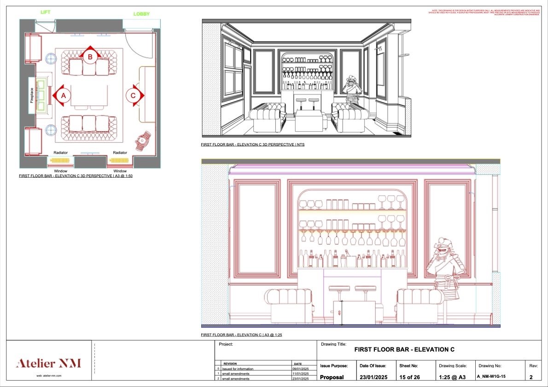This screenshot has width=548, height=387.
Task: Click the elevation caption ending A3 @ 1:25
Action: coord(241,335)
